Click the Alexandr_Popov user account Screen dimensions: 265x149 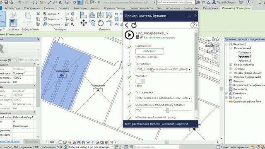224,2
